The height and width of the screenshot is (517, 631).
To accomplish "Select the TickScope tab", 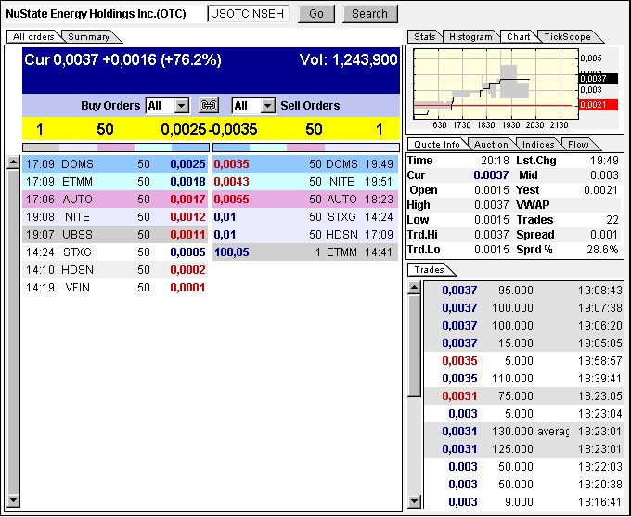I will tap(562, 37).
